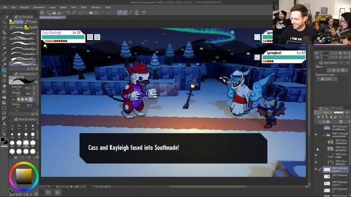Click the Brush Size value field
Image resolution: width=351 pixels, height=197 pixels.
click(x=28, y=88)
